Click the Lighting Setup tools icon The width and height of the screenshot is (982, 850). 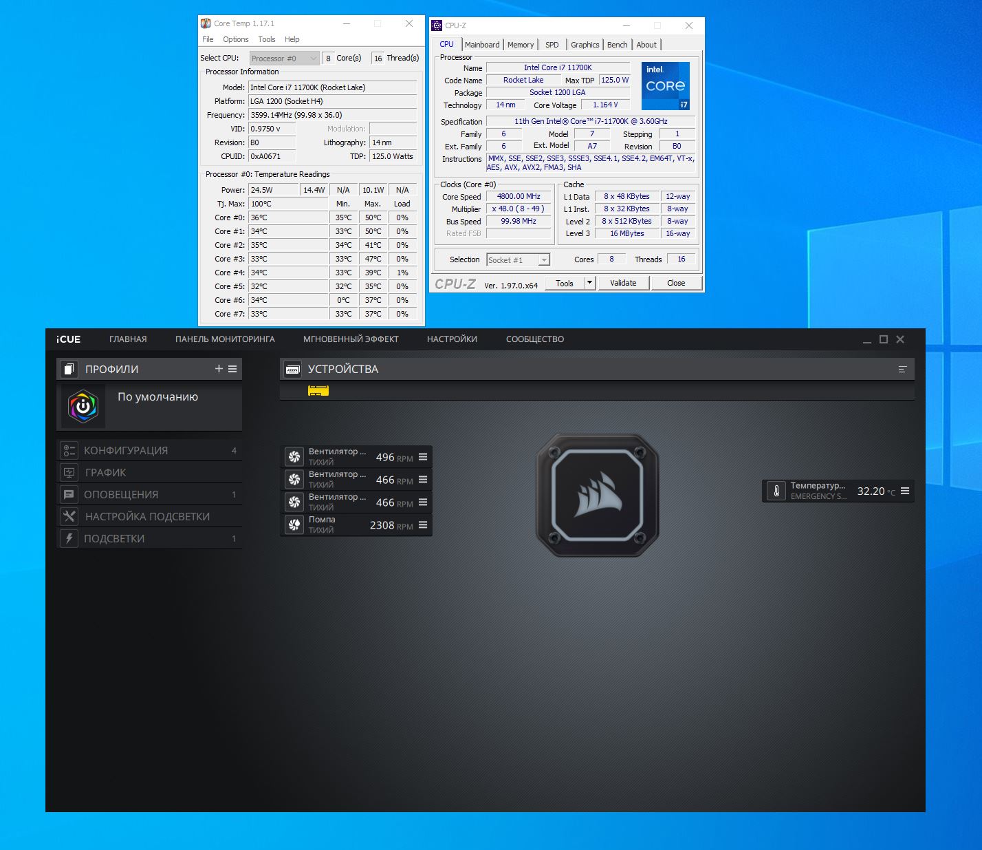(x=69, y=516)
